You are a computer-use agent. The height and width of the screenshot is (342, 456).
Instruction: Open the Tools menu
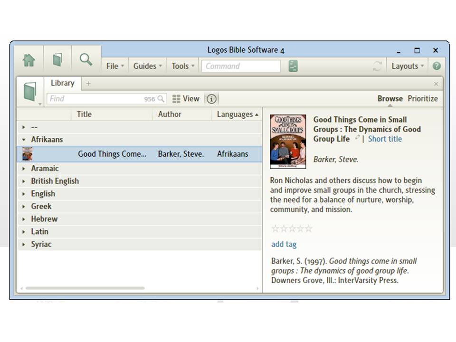[182, 66]
